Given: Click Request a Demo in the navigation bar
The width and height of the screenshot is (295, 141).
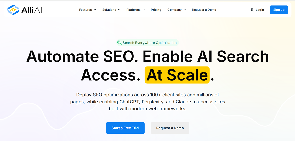Looking at the screenshot, I should coord(204,10).
